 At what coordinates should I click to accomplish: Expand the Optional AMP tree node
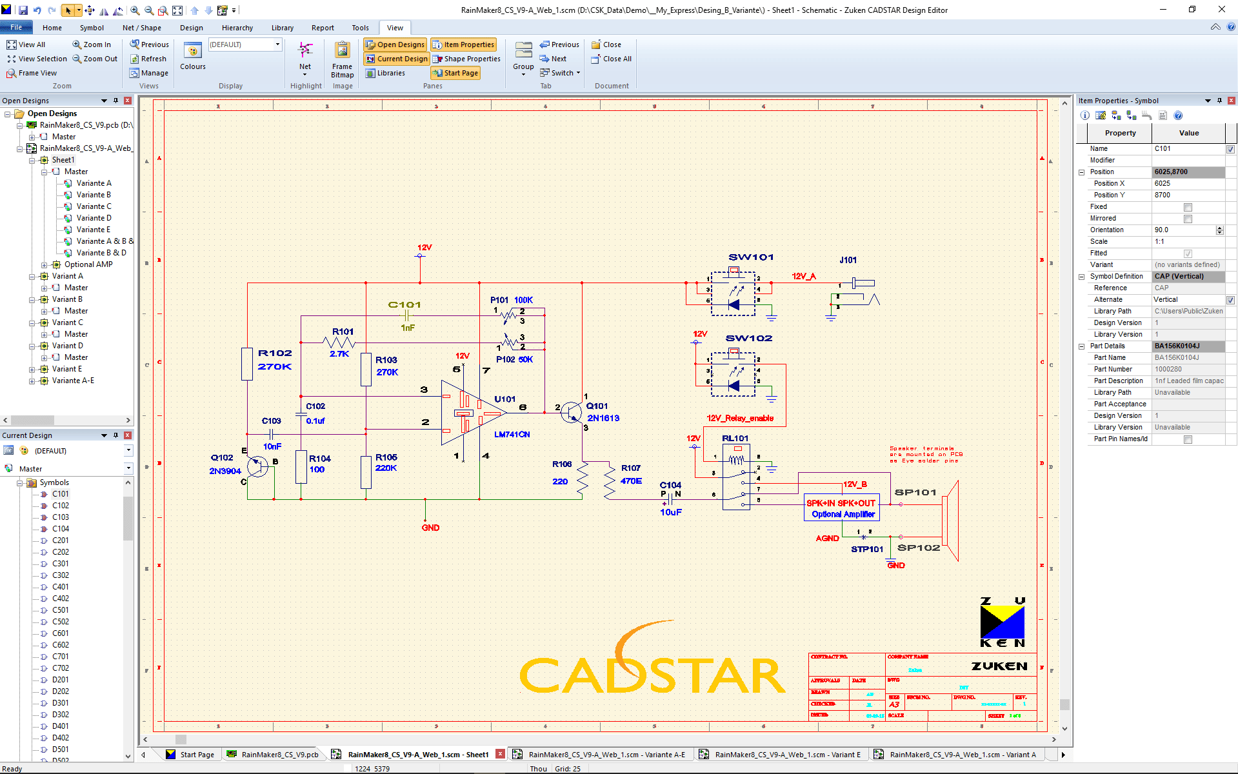point(45,264)
